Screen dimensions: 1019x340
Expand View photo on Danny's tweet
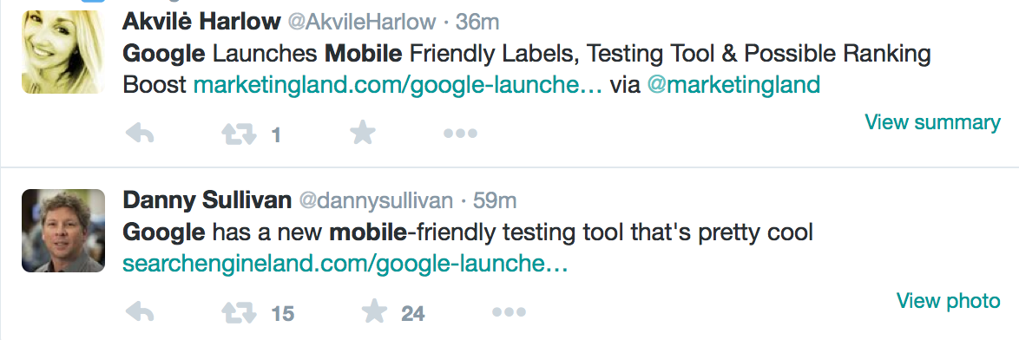(x=948, y=300)
